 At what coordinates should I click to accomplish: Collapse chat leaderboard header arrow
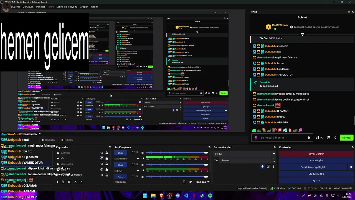(302, 35)
